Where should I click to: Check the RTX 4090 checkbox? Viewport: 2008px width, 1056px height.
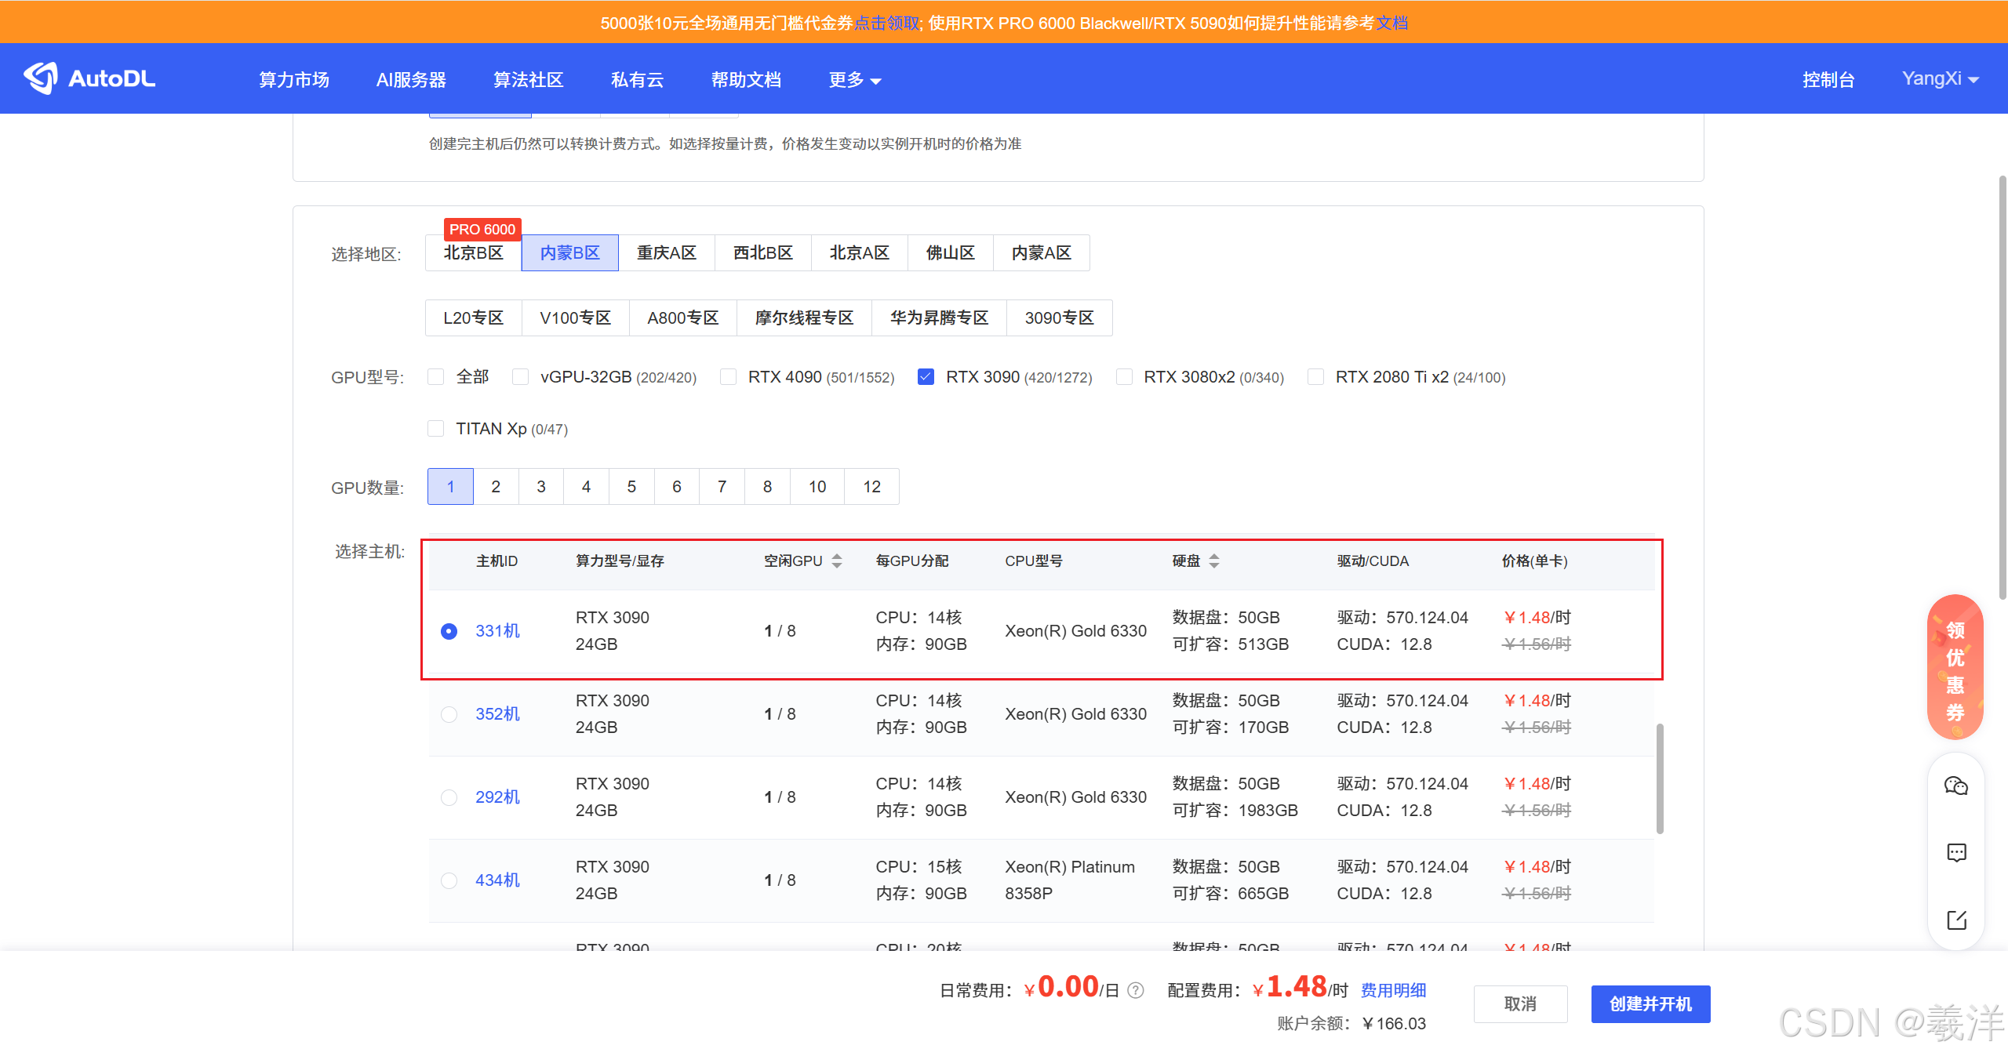[728, 377]
